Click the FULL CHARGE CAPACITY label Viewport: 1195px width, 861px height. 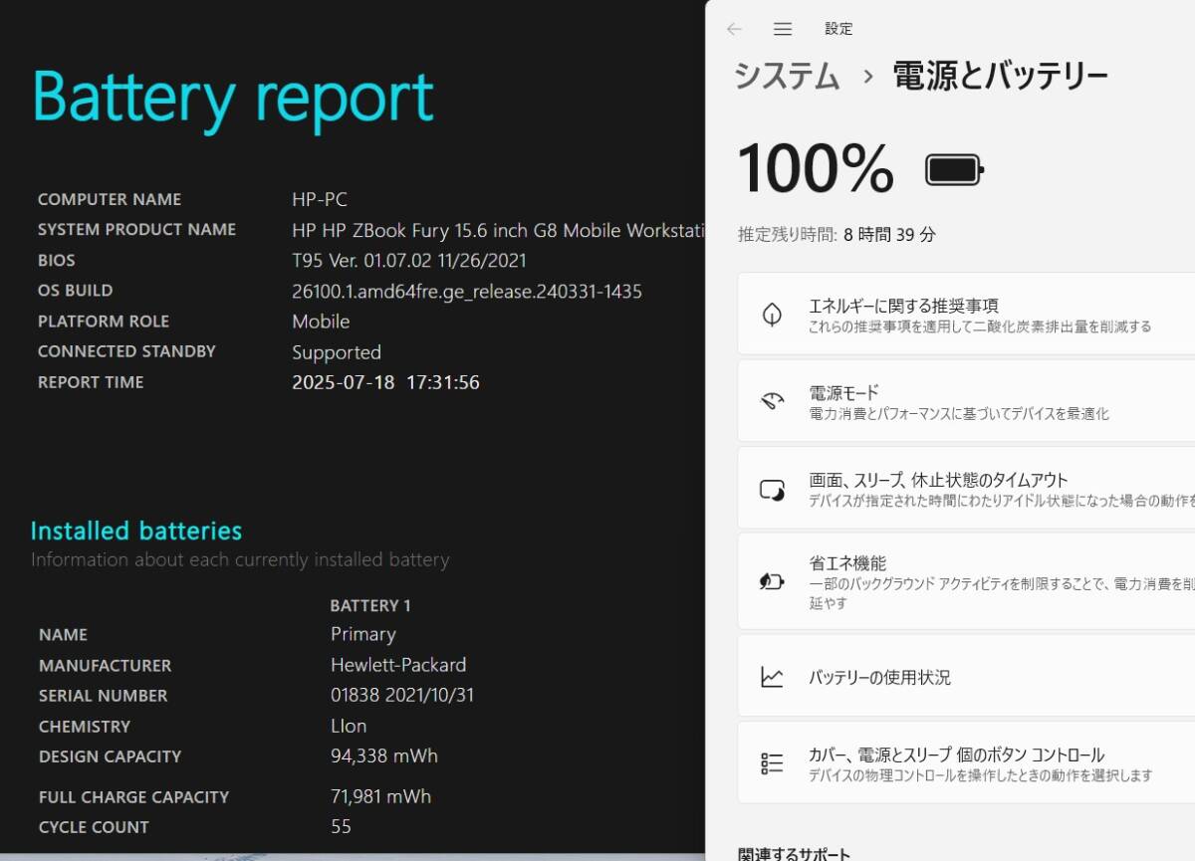click(x=133, y=797)
